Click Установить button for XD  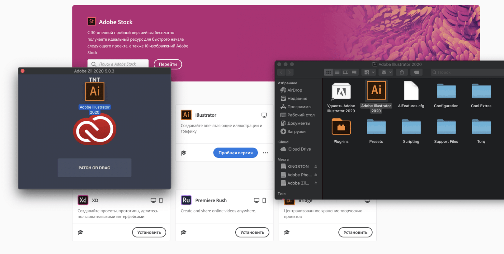click(x=149, y=232)
